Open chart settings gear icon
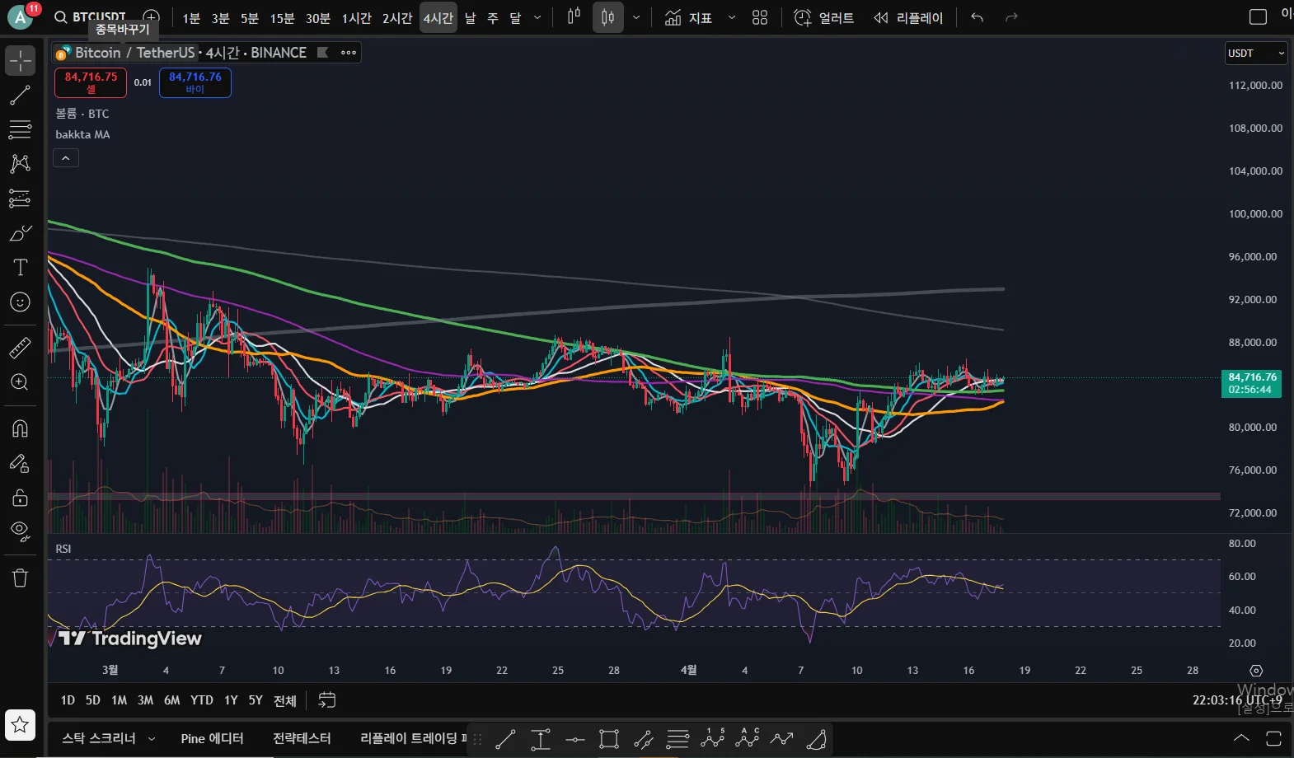 1256,671
